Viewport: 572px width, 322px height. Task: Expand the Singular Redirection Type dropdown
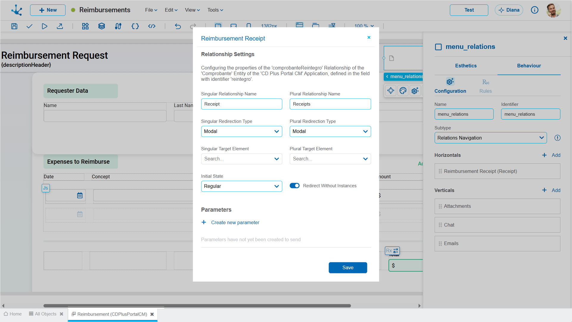(x=242, y=131)
